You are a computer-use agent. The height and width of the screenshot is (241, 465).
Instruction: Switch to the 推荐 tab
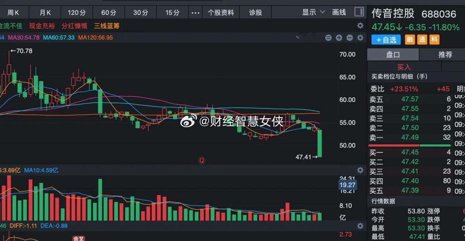click(x=445, y=54)
